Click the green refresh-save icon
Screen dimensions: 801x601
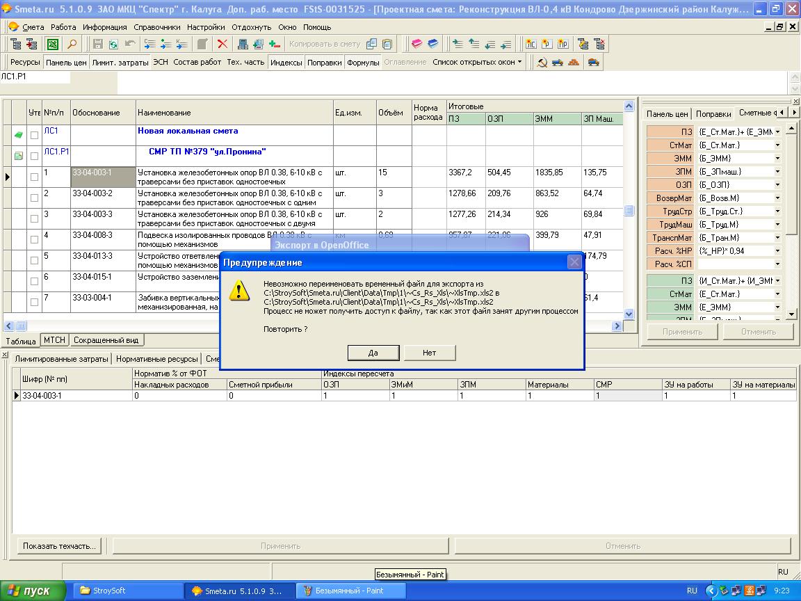(113, 44)
